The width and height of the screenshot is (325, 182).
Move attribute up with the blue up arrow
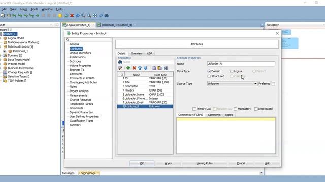pos(140,68)
